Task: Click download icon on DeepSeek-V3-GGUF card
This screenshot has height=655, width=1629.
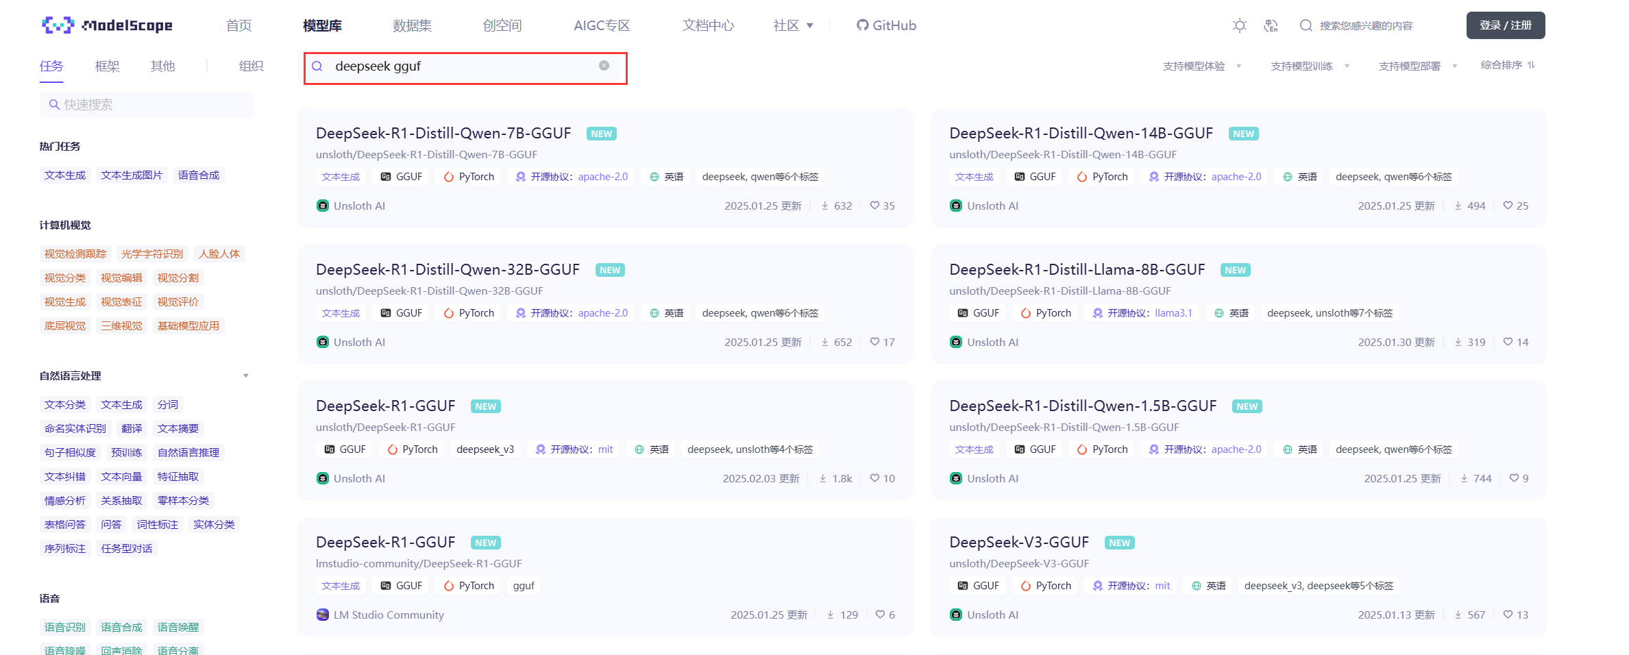Action: 1458,615
